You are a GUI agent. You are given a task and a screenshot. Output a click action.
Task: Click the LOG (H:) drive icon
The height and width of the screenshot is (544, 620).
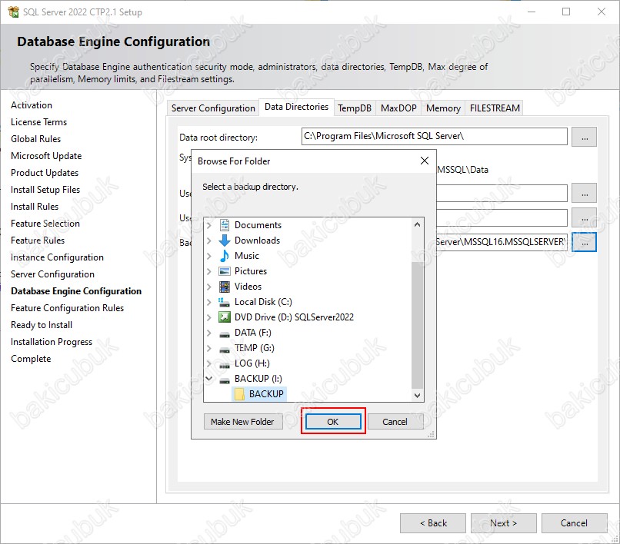[x=224, y=365]
